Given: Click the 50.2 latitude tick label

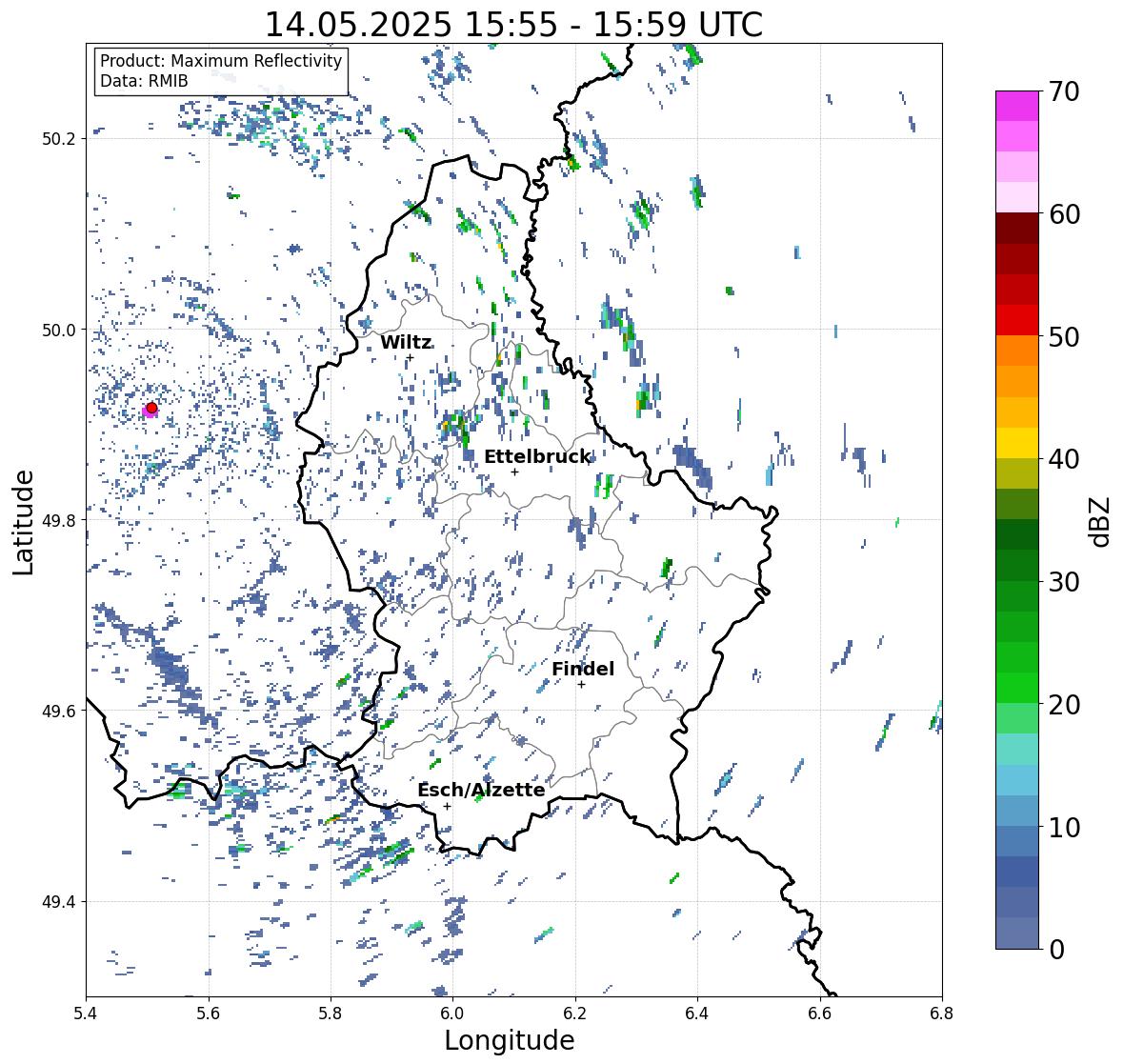Looking at the screenshot, I should 57,139.
